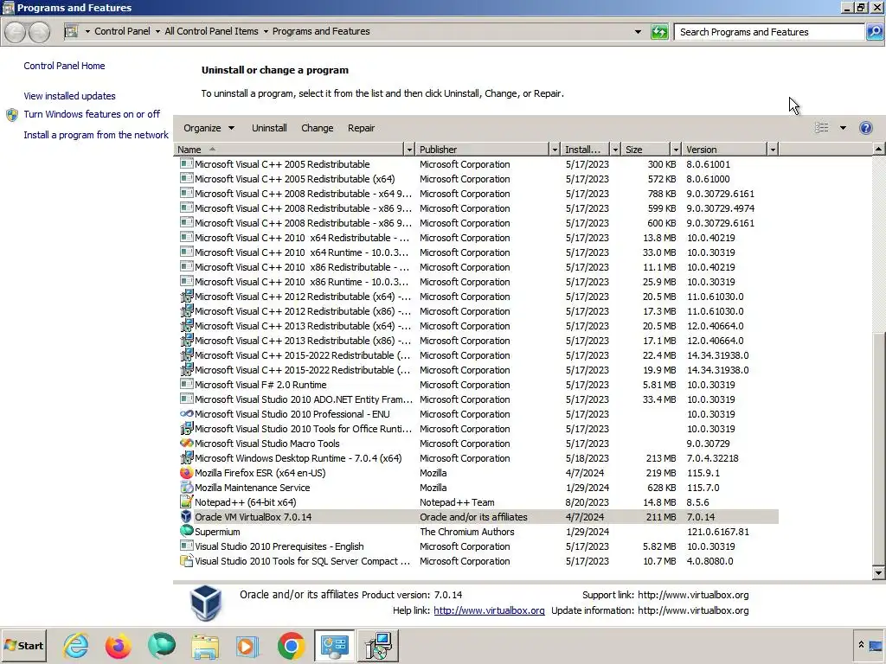
Task: Click the VS Tools for SQL Server Compact icon
Action: tap(187, 561)
